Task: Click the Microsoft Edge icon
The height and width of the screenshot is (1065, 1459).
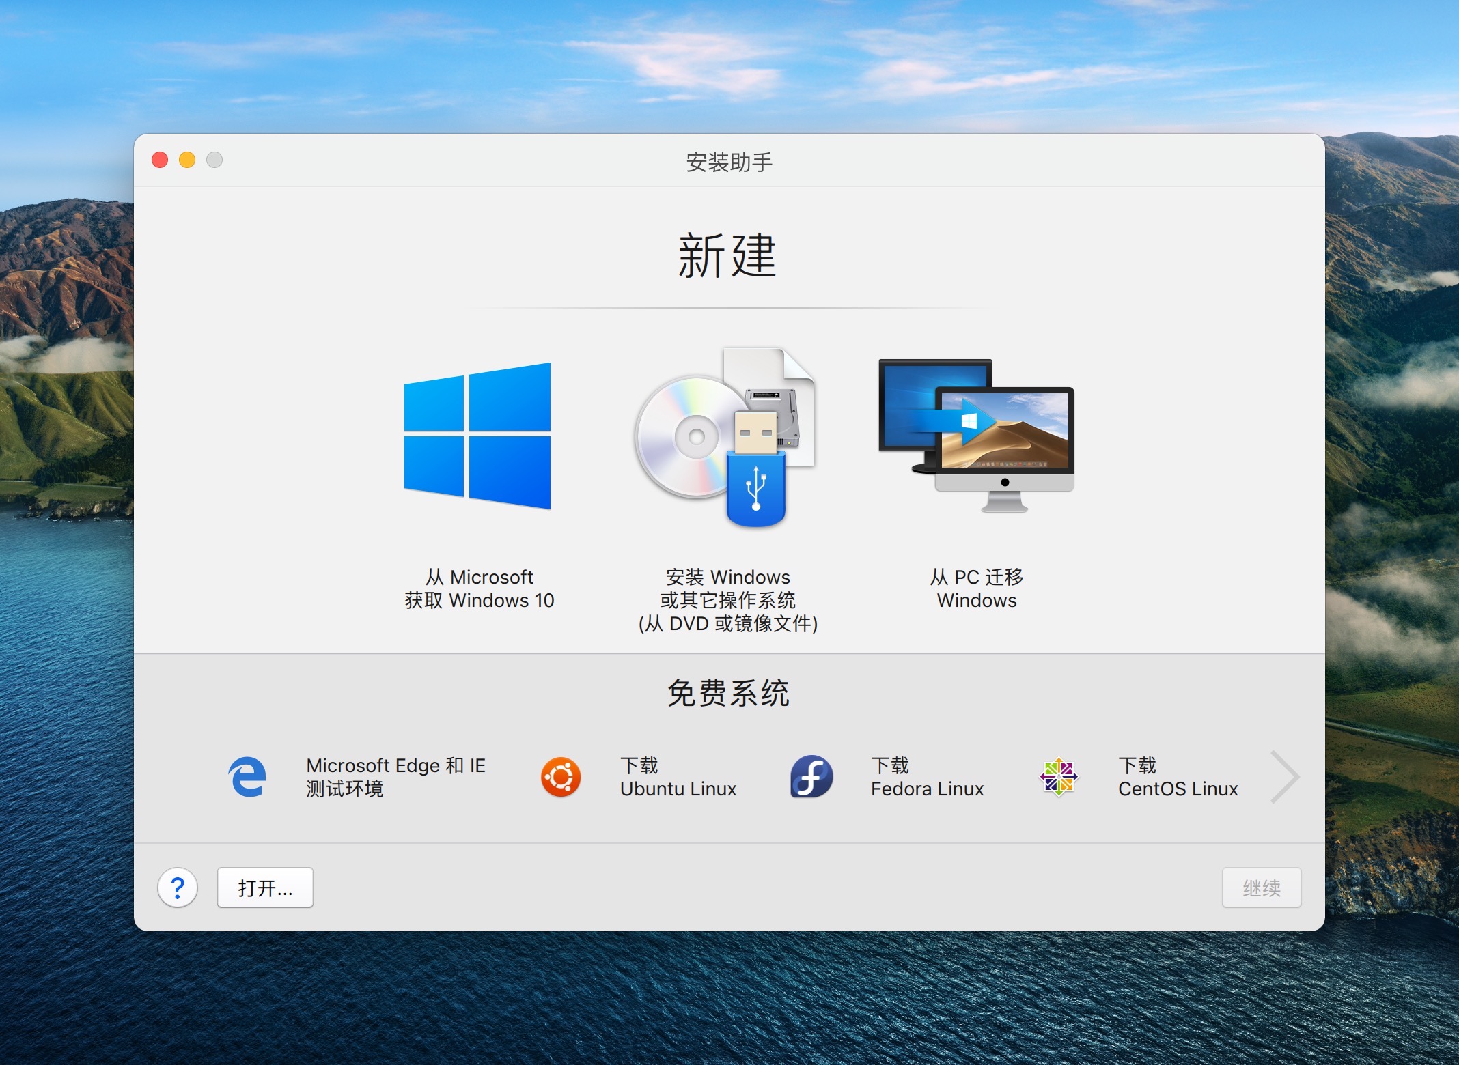Action: coord(247,777)
